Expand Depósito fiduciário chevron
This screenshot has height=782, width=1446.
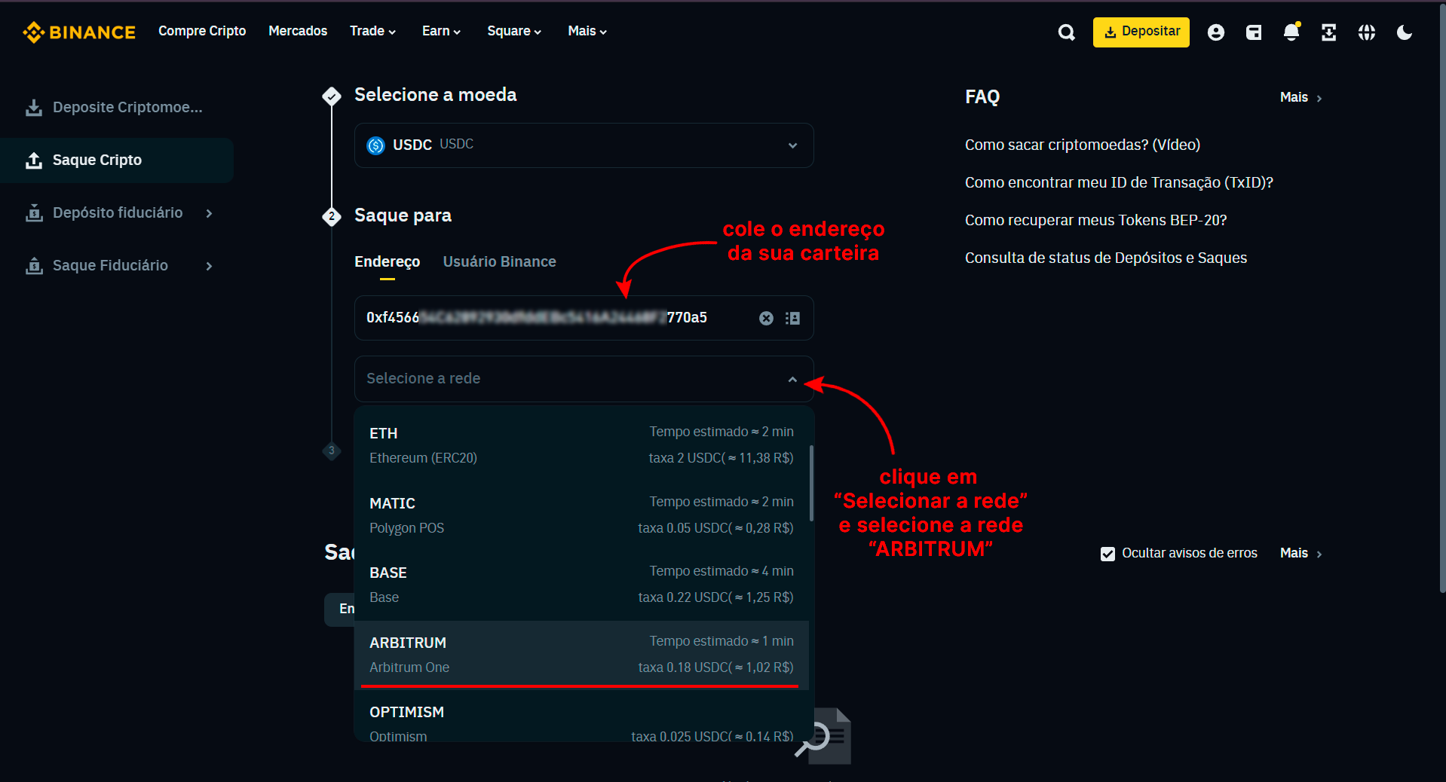pos(209,213)
